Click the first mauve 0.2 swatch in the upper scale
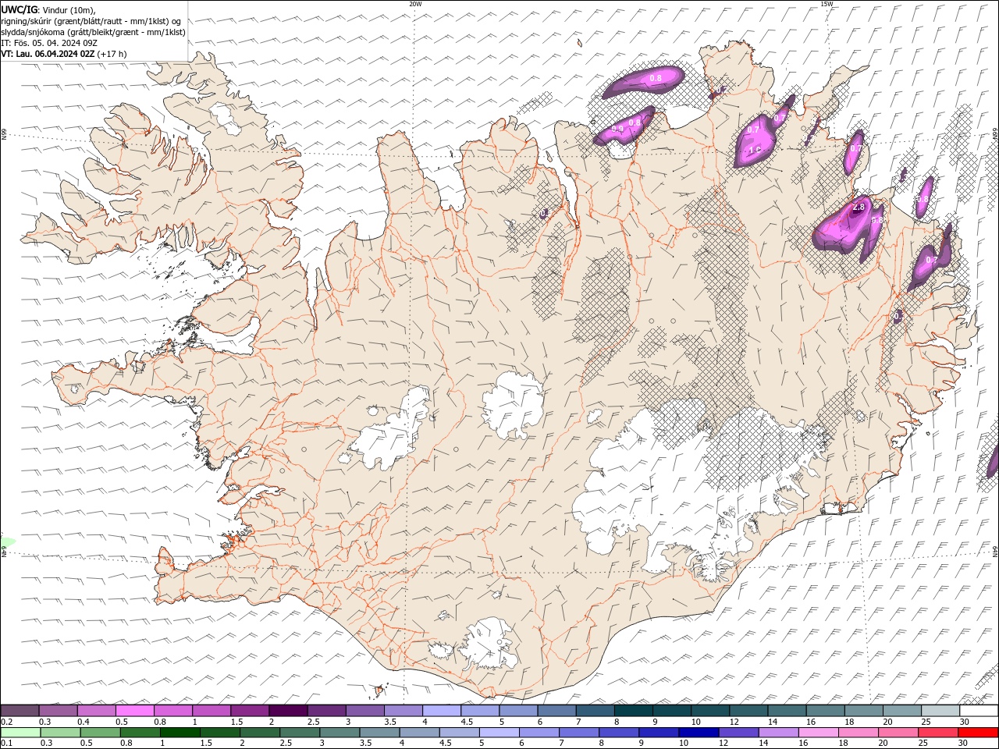This screenshot has width=999, height=749. [x=20, y=711]
